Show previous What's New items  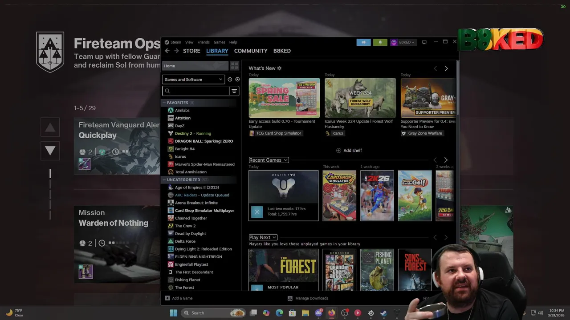[x=436, y=68]
